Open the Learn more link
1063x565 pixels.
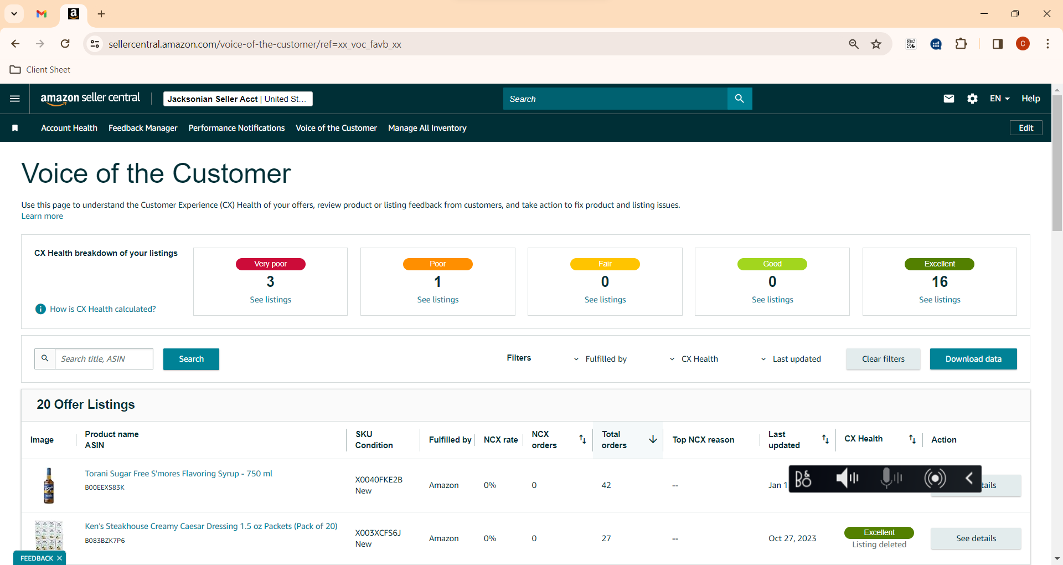click(42, 216)
